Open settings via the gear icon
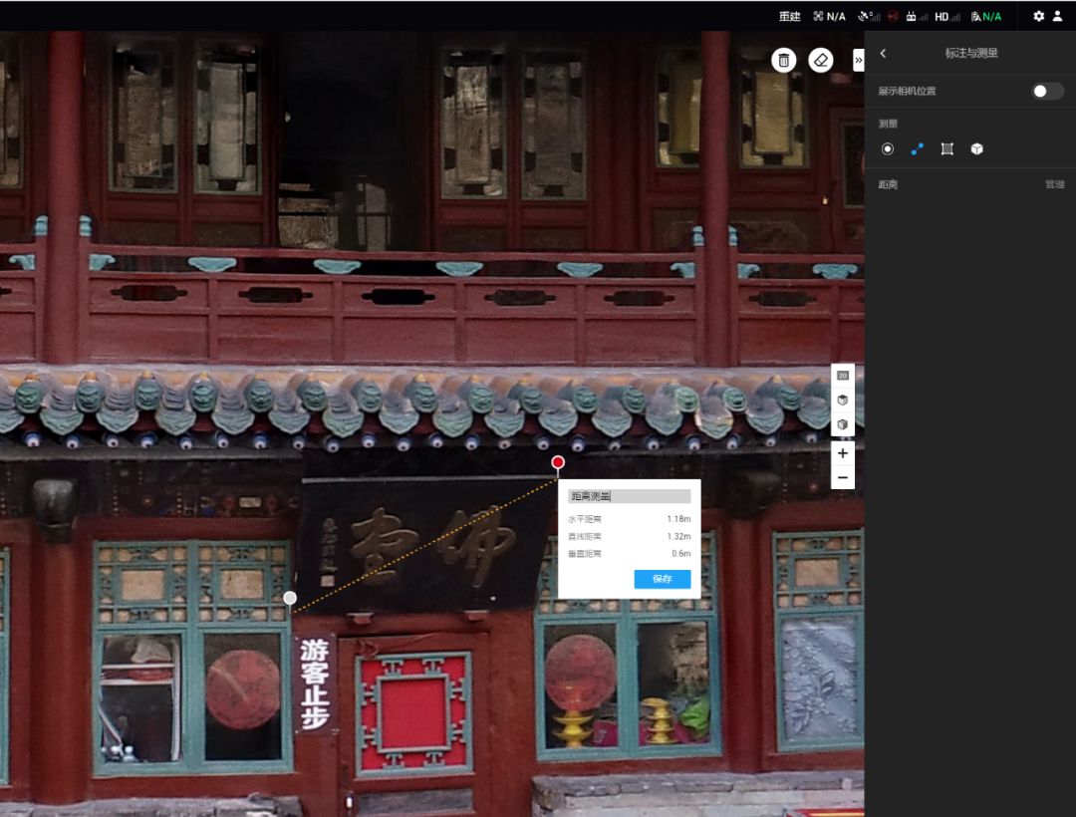Viewport: 1076px width, 817px height. click(1039, 16)
